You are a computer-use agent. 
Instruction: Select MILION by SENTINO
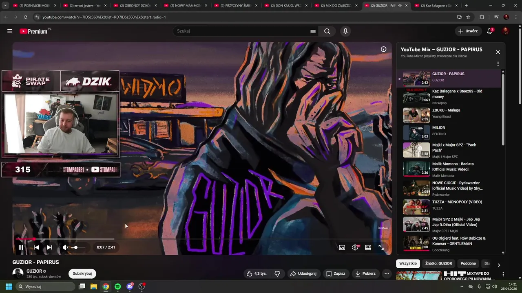[449, 133]
